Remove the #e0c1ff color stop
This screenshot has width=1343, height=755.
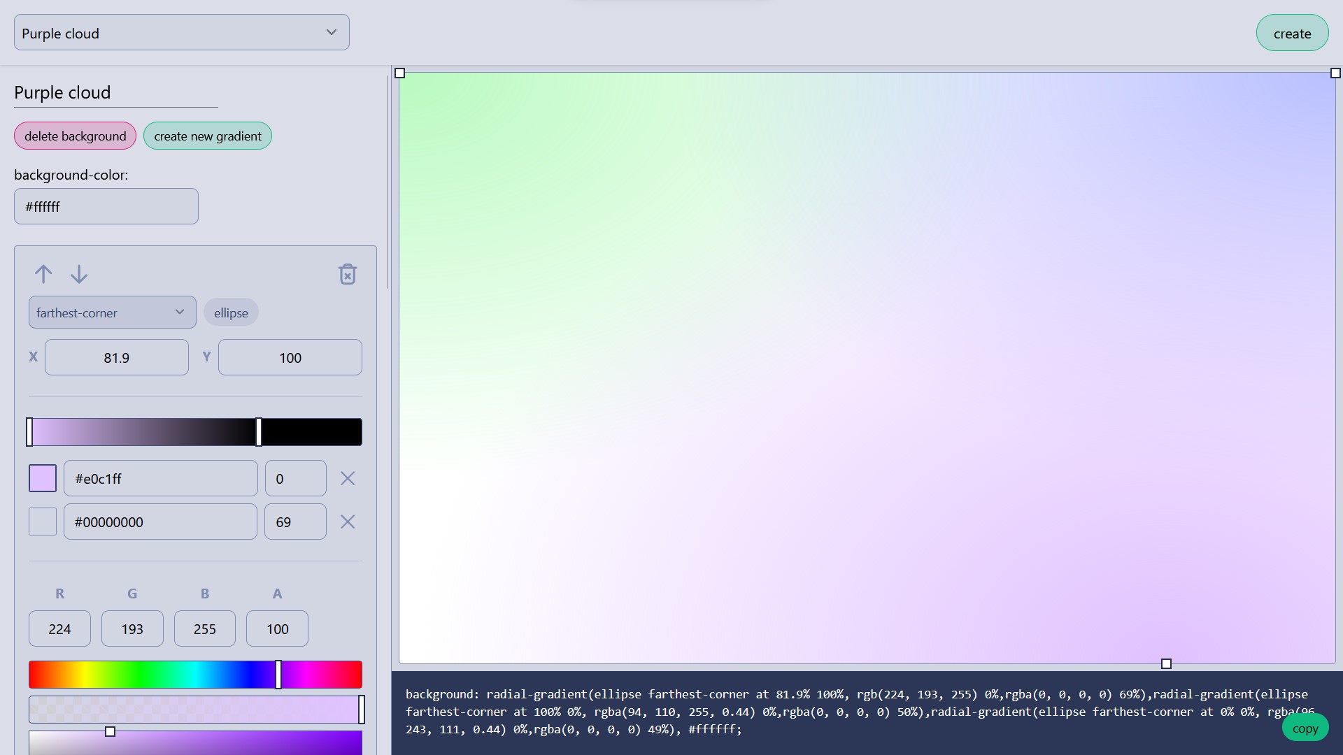[348, 478]
